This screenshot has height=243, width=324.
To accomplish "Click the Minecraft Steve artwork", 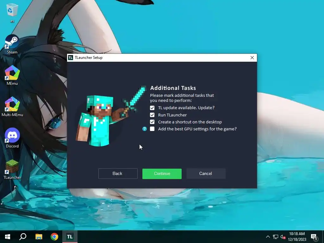I will click(x=111, y=116).
